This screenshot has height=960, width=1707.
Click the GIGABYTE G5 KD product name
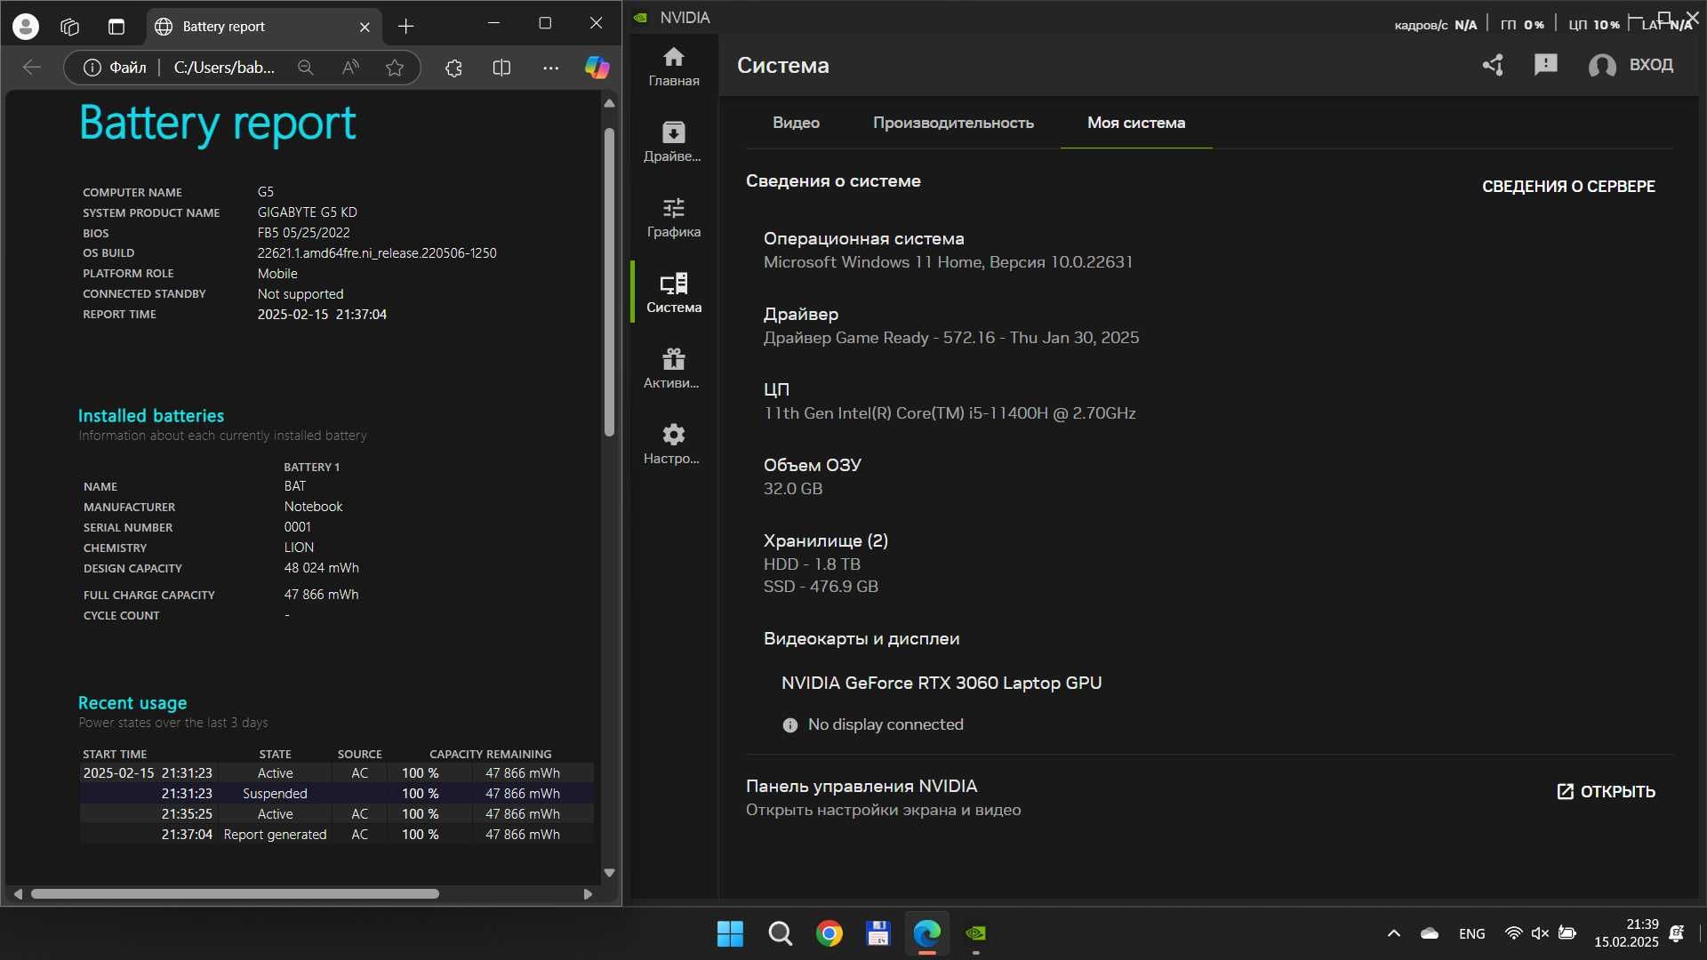tap(308, 212)
